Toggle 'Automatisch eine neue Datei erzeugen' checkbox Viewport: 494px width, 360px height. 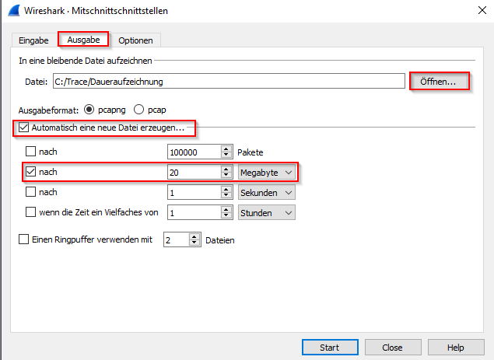[x=24, y=127]
